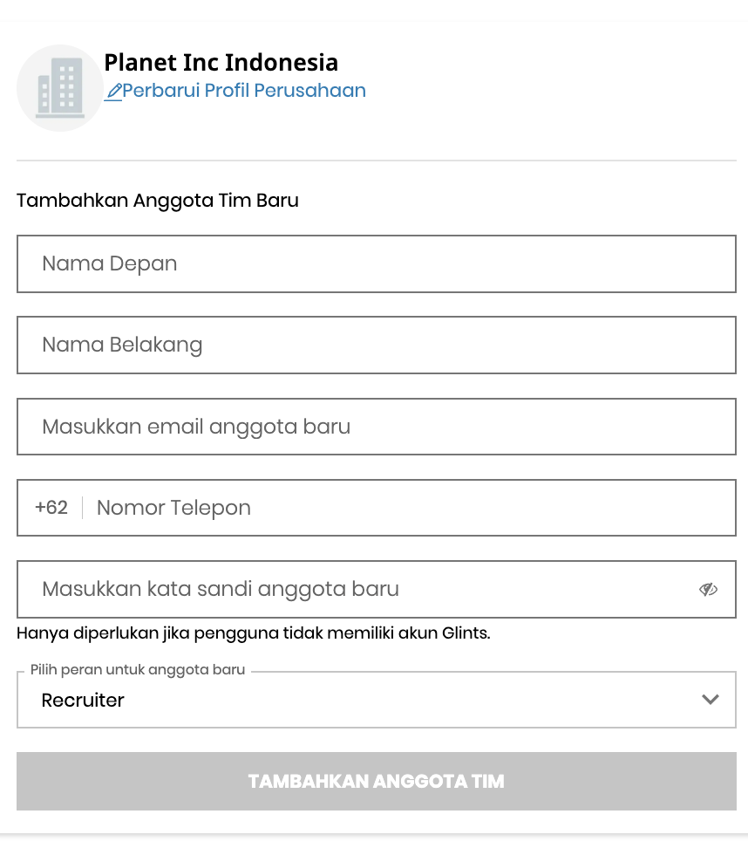
Task: Select the Nama Depan input field
Action: pyautogui.click(x=377, y=263)
